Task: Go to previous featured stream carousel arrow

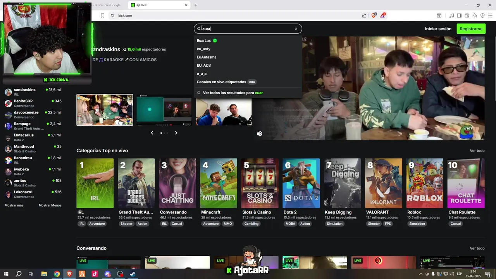Action: pyautogui.click(x=152, y=133)
